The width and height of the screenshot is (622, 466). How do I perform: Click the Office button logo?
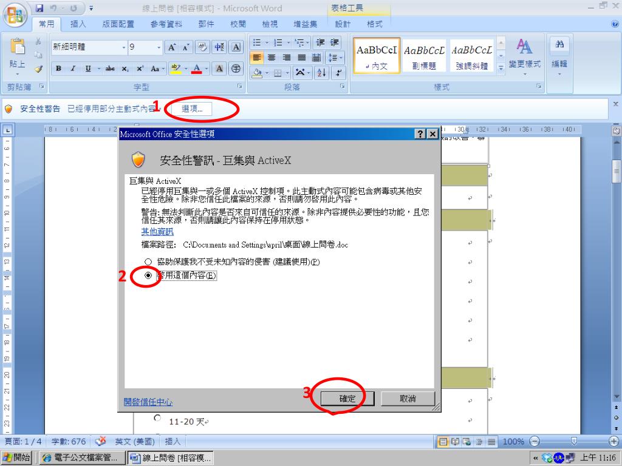point(15,15)
